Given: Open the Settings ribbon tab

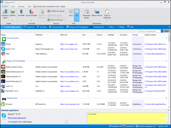Looking at the screenshot, I should (x=21, y=6).
